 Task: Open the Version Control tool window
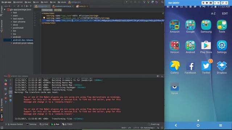[14, 124]
